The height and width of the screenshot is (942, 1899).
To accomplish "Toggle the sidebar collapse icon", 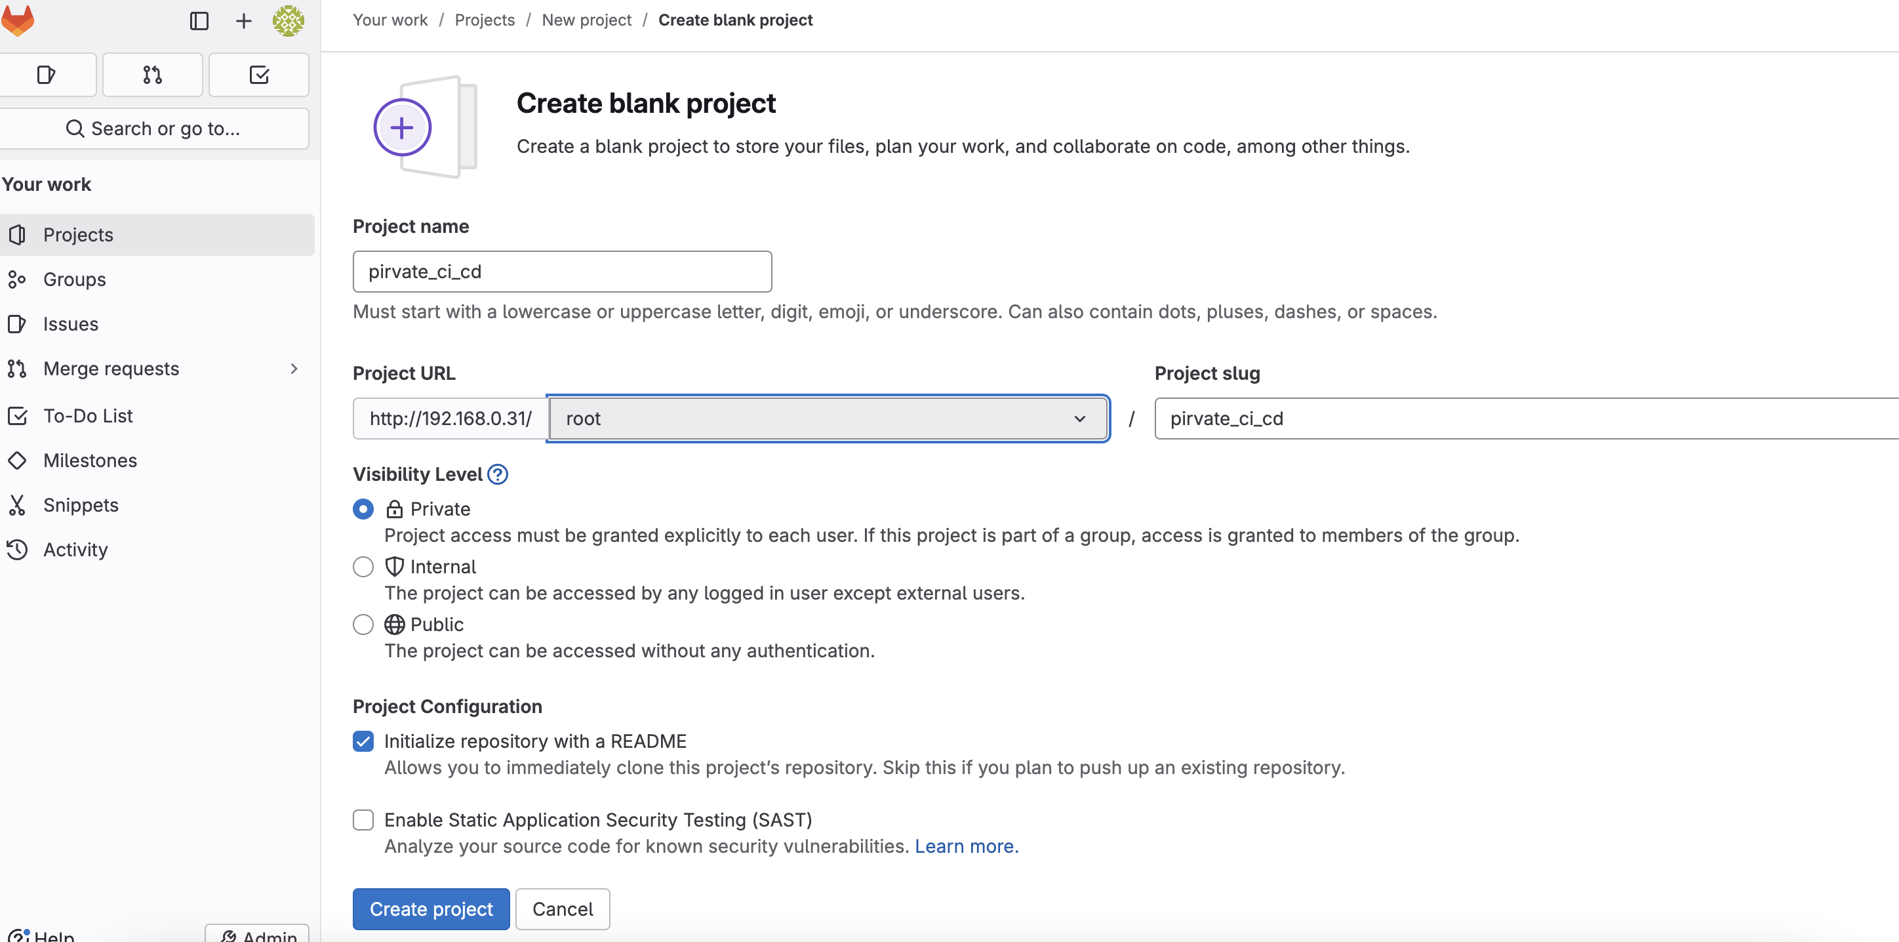I will (x=199, y=20).
